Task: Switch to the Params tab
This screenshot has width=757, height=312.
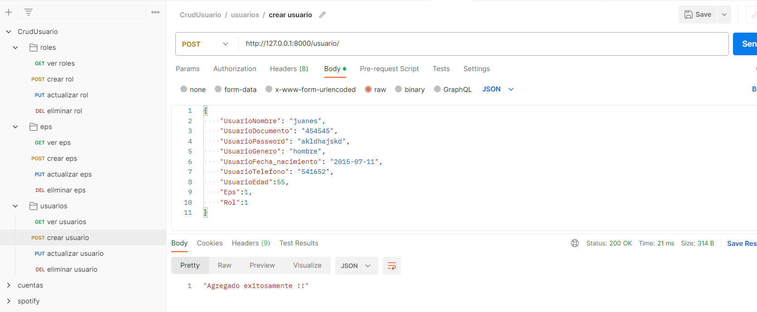Action: pos(188,69)
